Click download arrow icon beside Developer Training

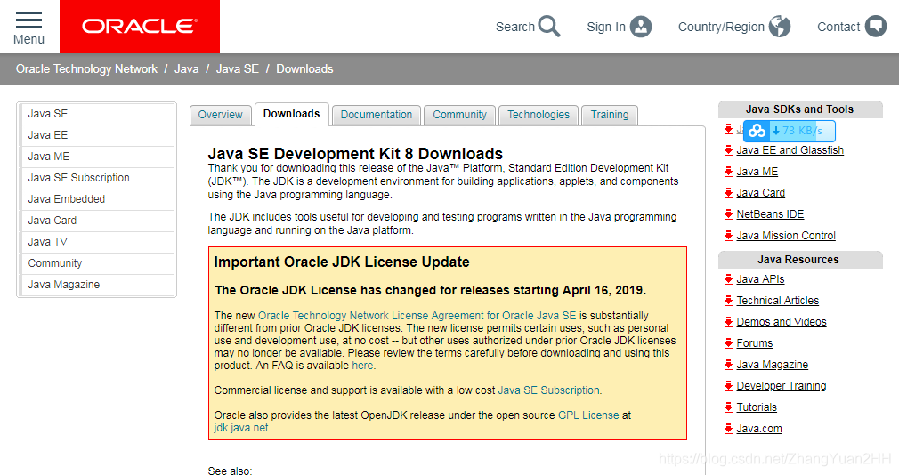point(728,386)
